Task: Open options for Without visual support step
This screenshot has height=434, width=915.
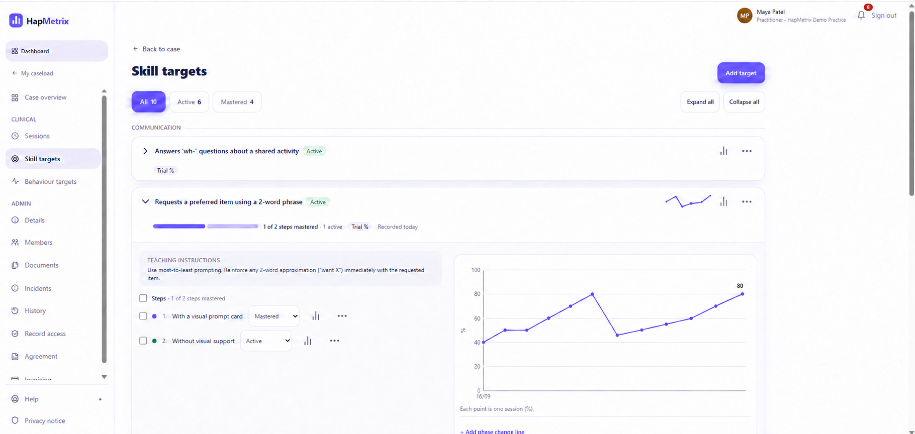Action: tap(334, 341)
